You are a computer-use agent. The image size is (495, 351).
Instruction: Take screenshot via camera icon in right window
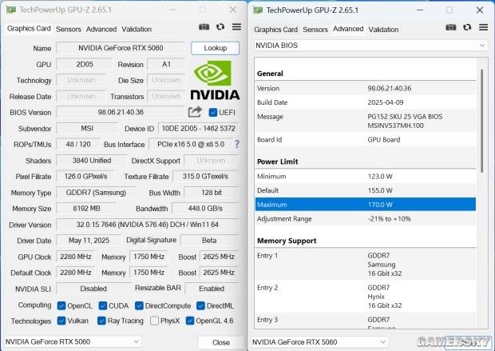pyautogui.click(x=451, y=27)
